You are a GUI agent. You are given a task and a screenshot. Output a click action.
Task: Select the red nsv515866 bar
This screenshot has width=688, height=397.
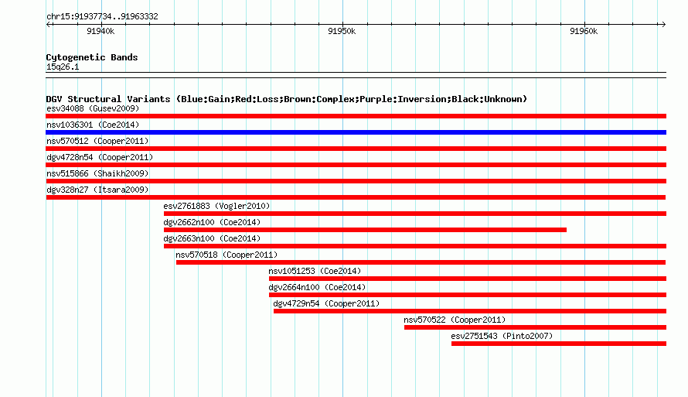(356, 181)
